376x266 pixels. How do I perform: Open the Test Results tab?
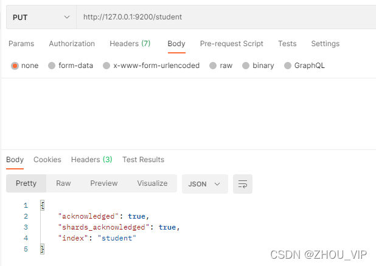(144, 160)
